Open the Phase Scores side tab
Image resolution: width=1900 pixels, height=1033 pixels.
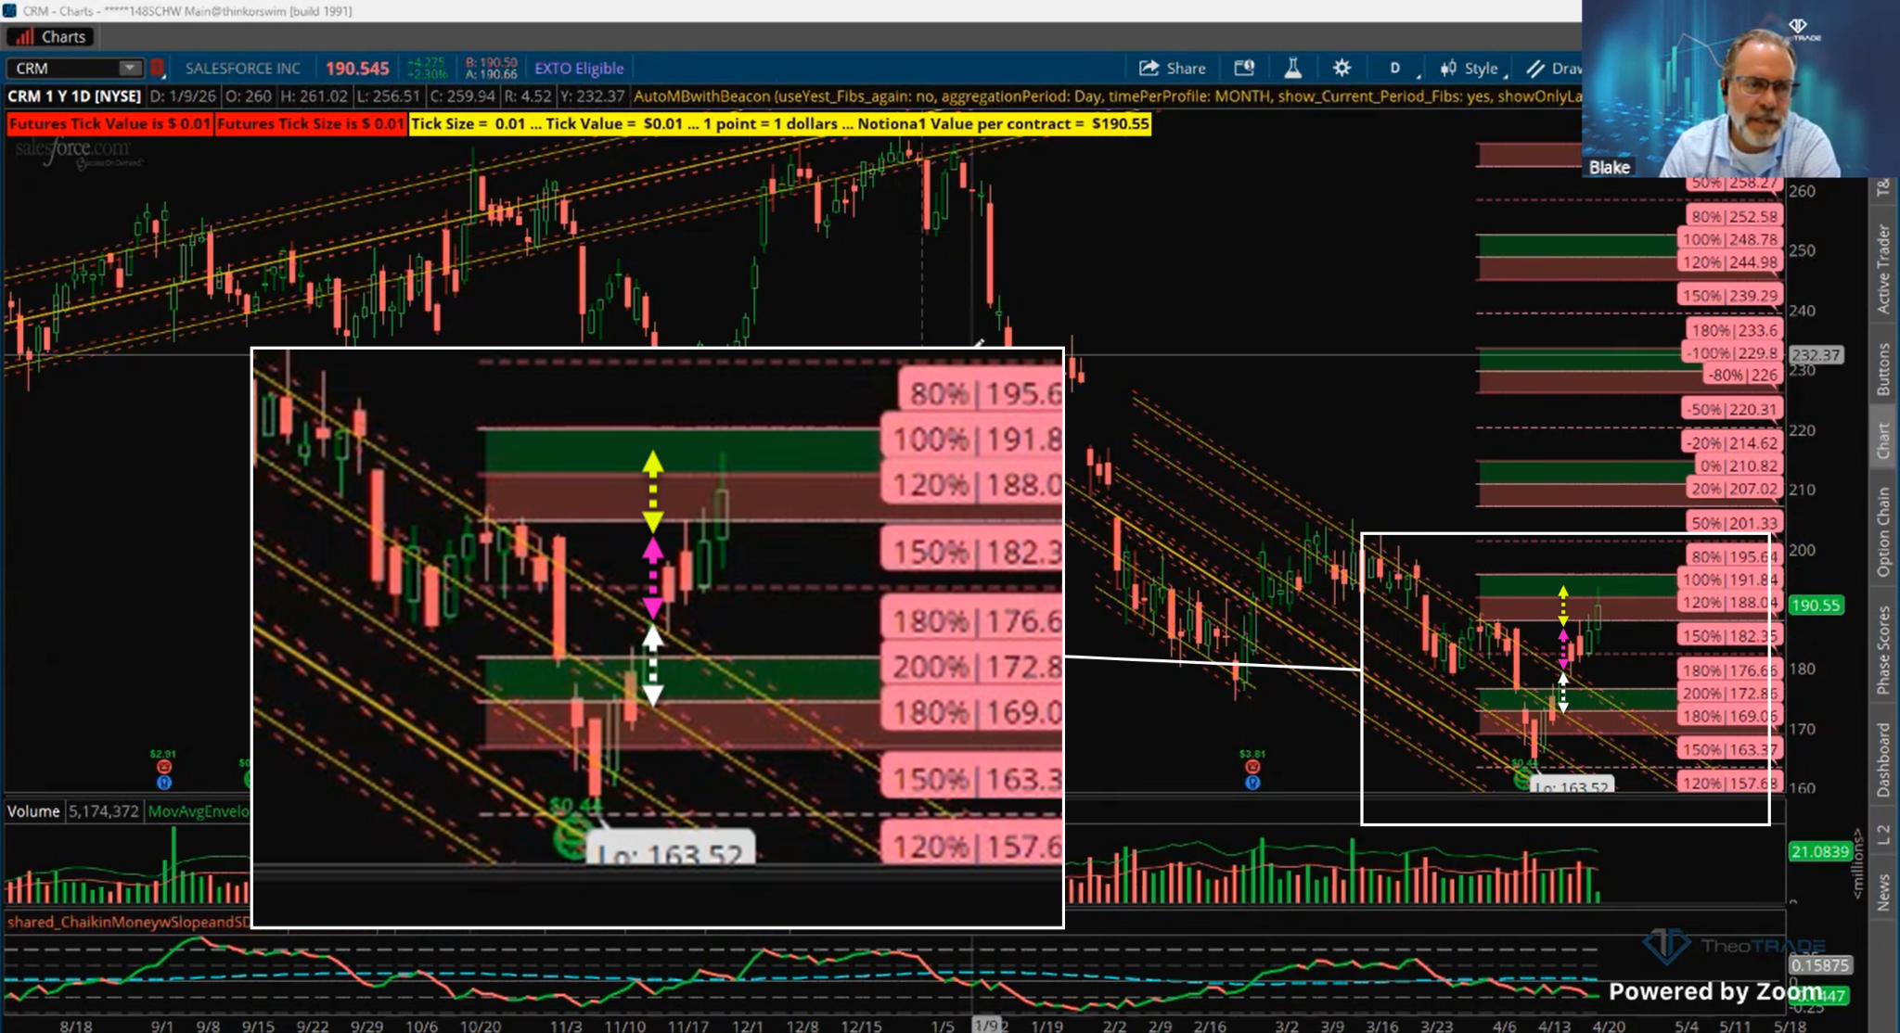coord(1883,649)
